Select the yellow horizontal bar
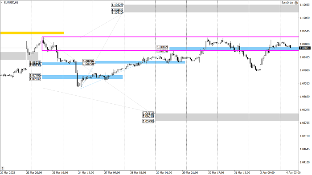Image resolution: width=312 pixels, height=175 pixels. [x=32, y=33]
